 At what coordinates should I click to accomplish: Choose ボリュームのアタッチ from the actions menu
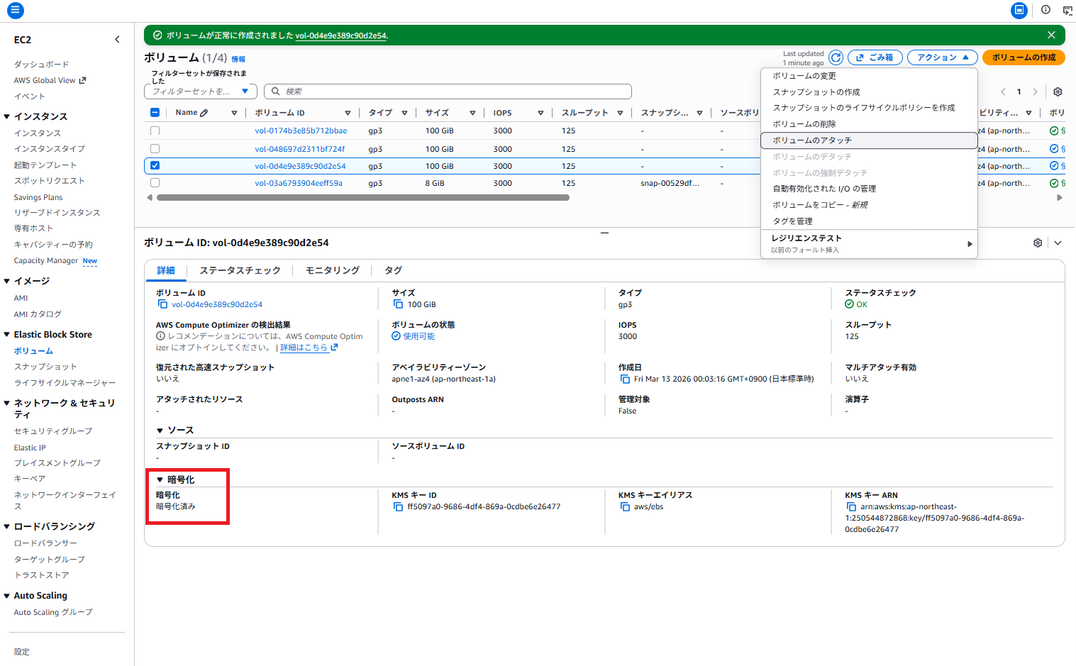point(812,140)
